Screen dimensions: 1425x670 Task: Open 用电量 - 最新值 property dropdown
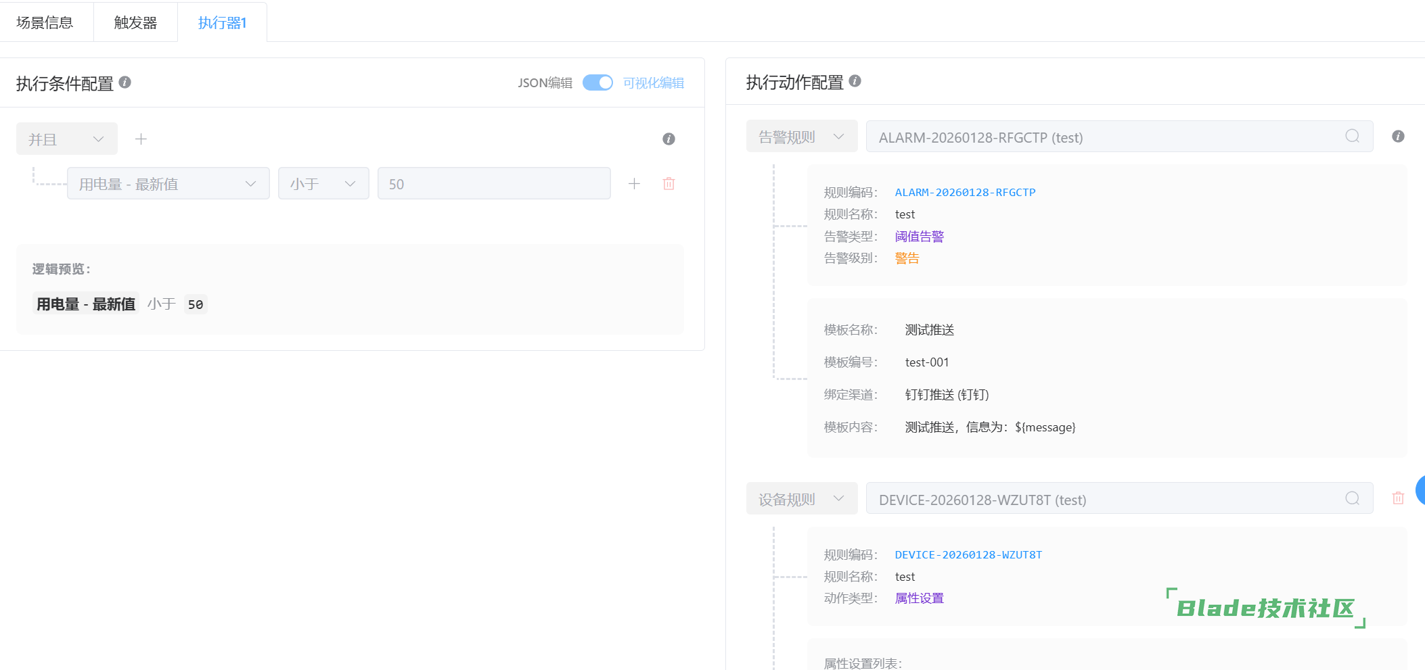(168, 184)
